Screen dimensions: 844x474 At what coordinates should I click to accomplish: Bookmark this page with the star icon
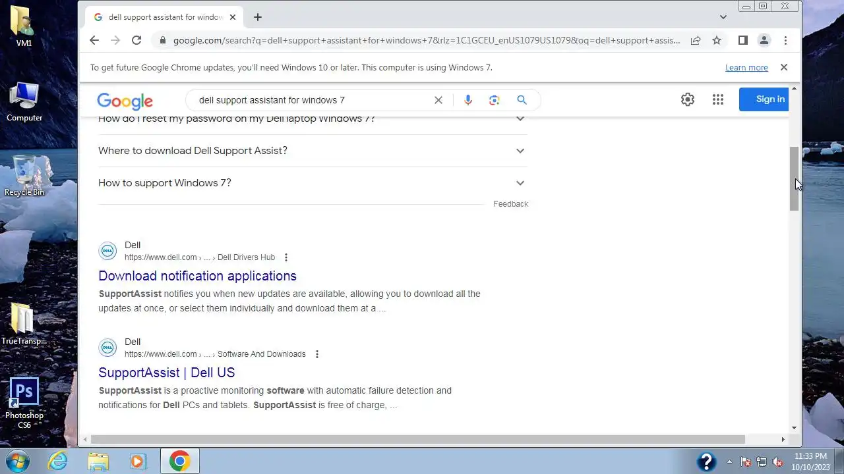(x=717, y=40)
